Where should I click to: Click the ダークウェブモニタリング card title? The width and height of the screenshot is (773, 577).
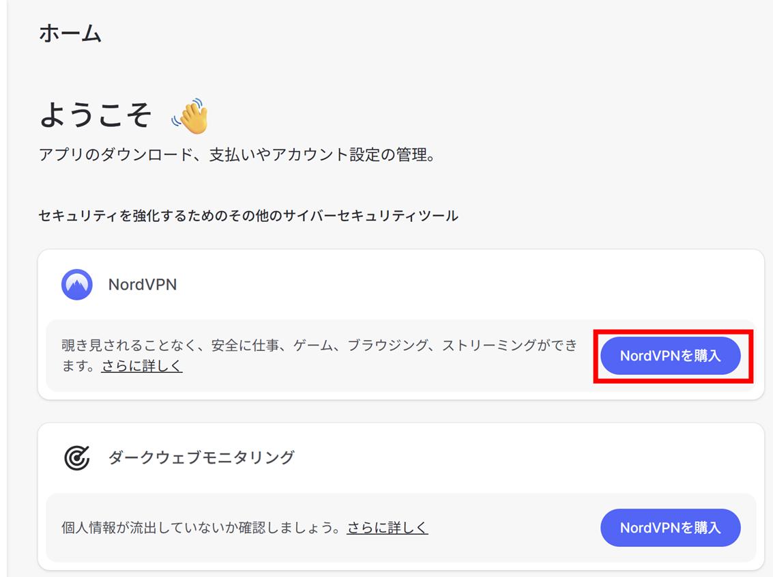201,458
